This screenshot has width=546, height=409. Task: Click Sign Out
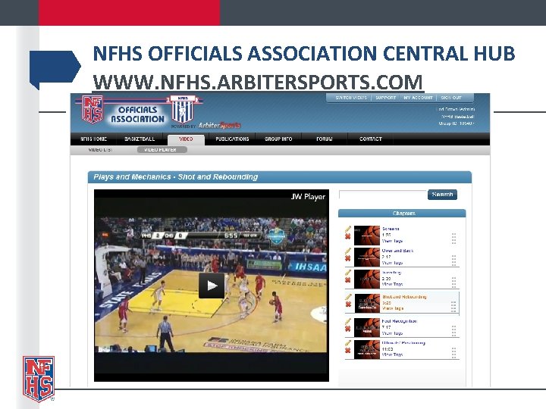tap(451, 98)
